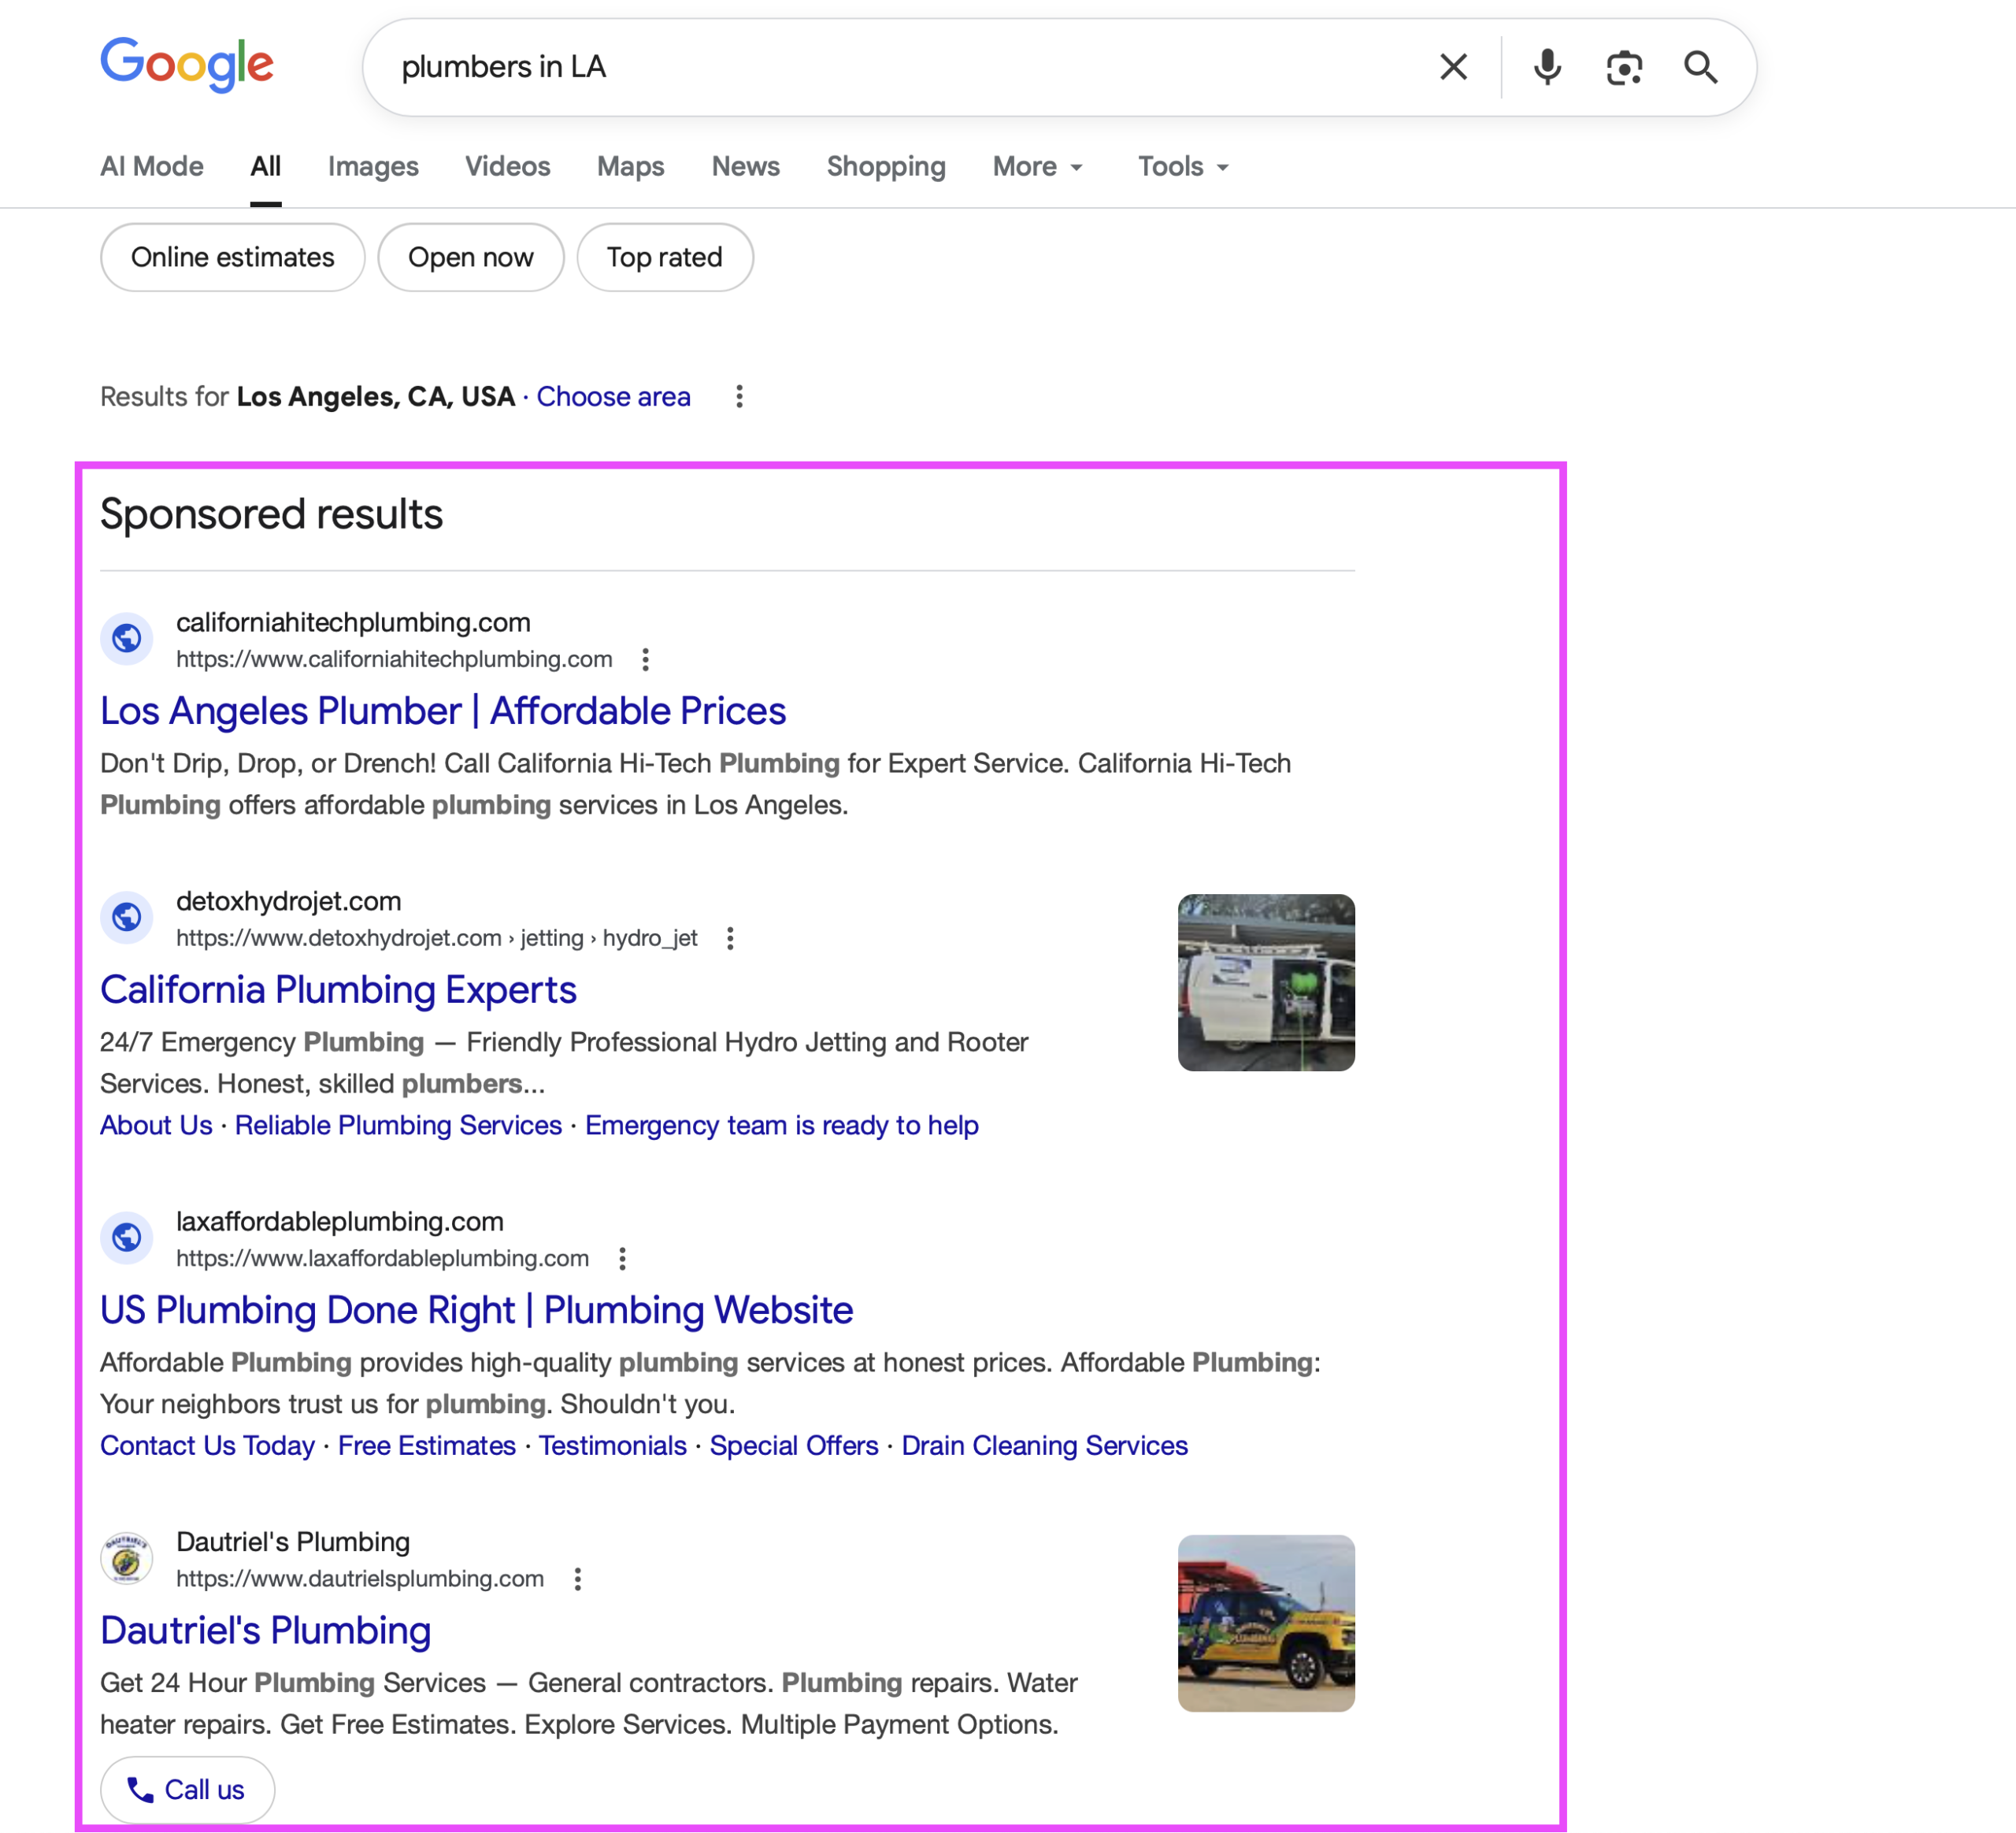Click laxaffordableplumbing.com globe favicon
The image size is (2016, 1833).
[x=127, y=1237]
